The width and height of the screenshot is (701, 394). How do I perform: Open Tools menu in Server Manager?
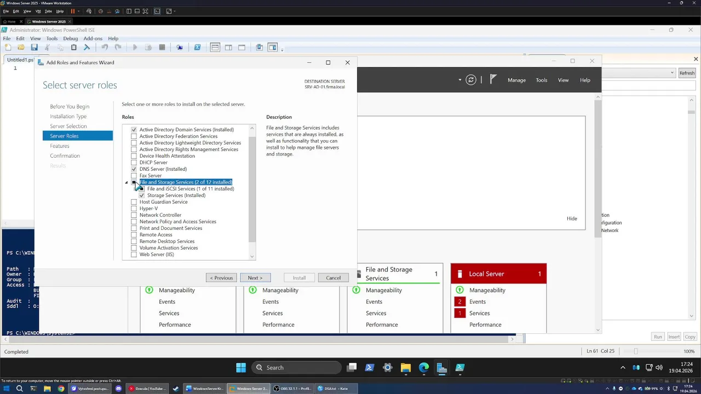click(542, 80)
